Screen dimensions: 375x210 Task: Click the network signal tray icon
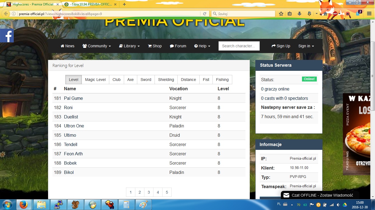(x=332, y=205)
